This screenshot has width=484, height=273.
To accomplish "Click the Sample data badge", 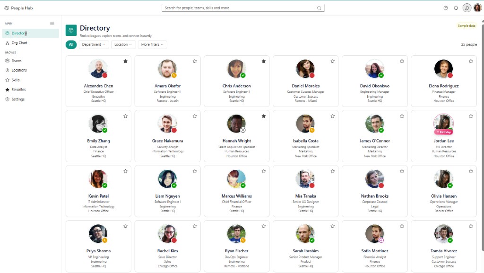I will click(x=467, y=26).
